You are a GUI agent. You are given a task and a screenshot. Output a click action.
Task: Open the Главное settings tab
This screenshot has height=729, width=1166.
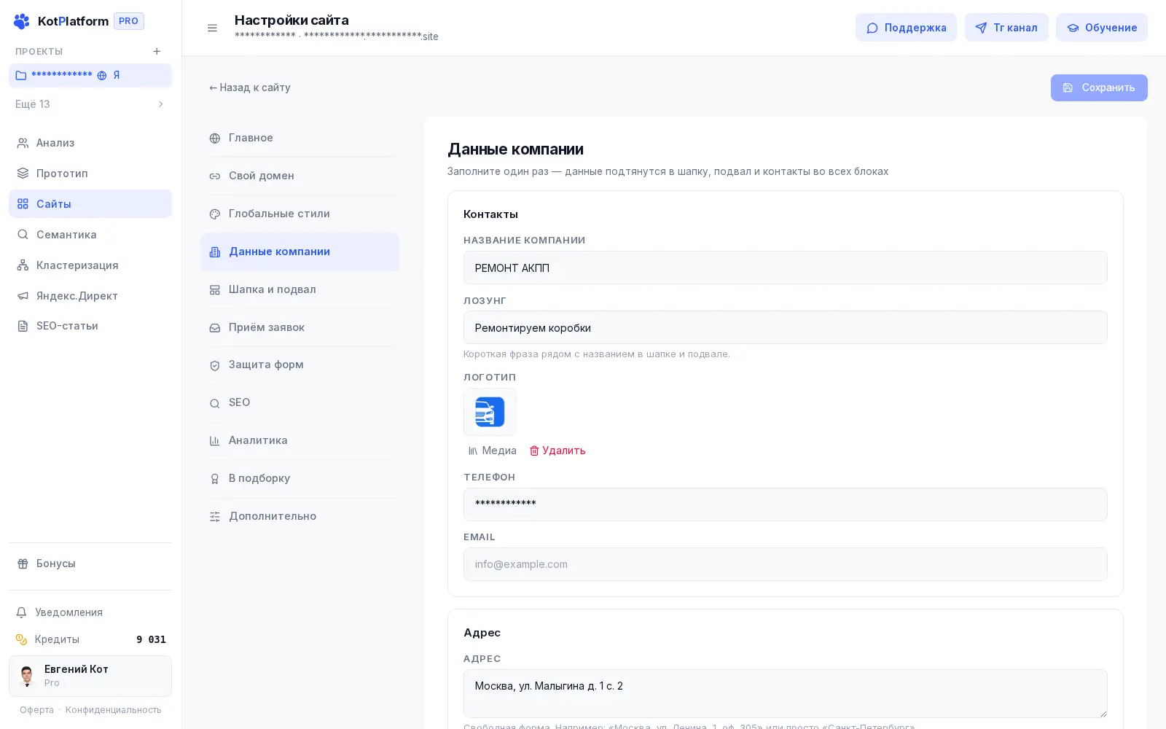pyautogui.click(x=300, y=138)
